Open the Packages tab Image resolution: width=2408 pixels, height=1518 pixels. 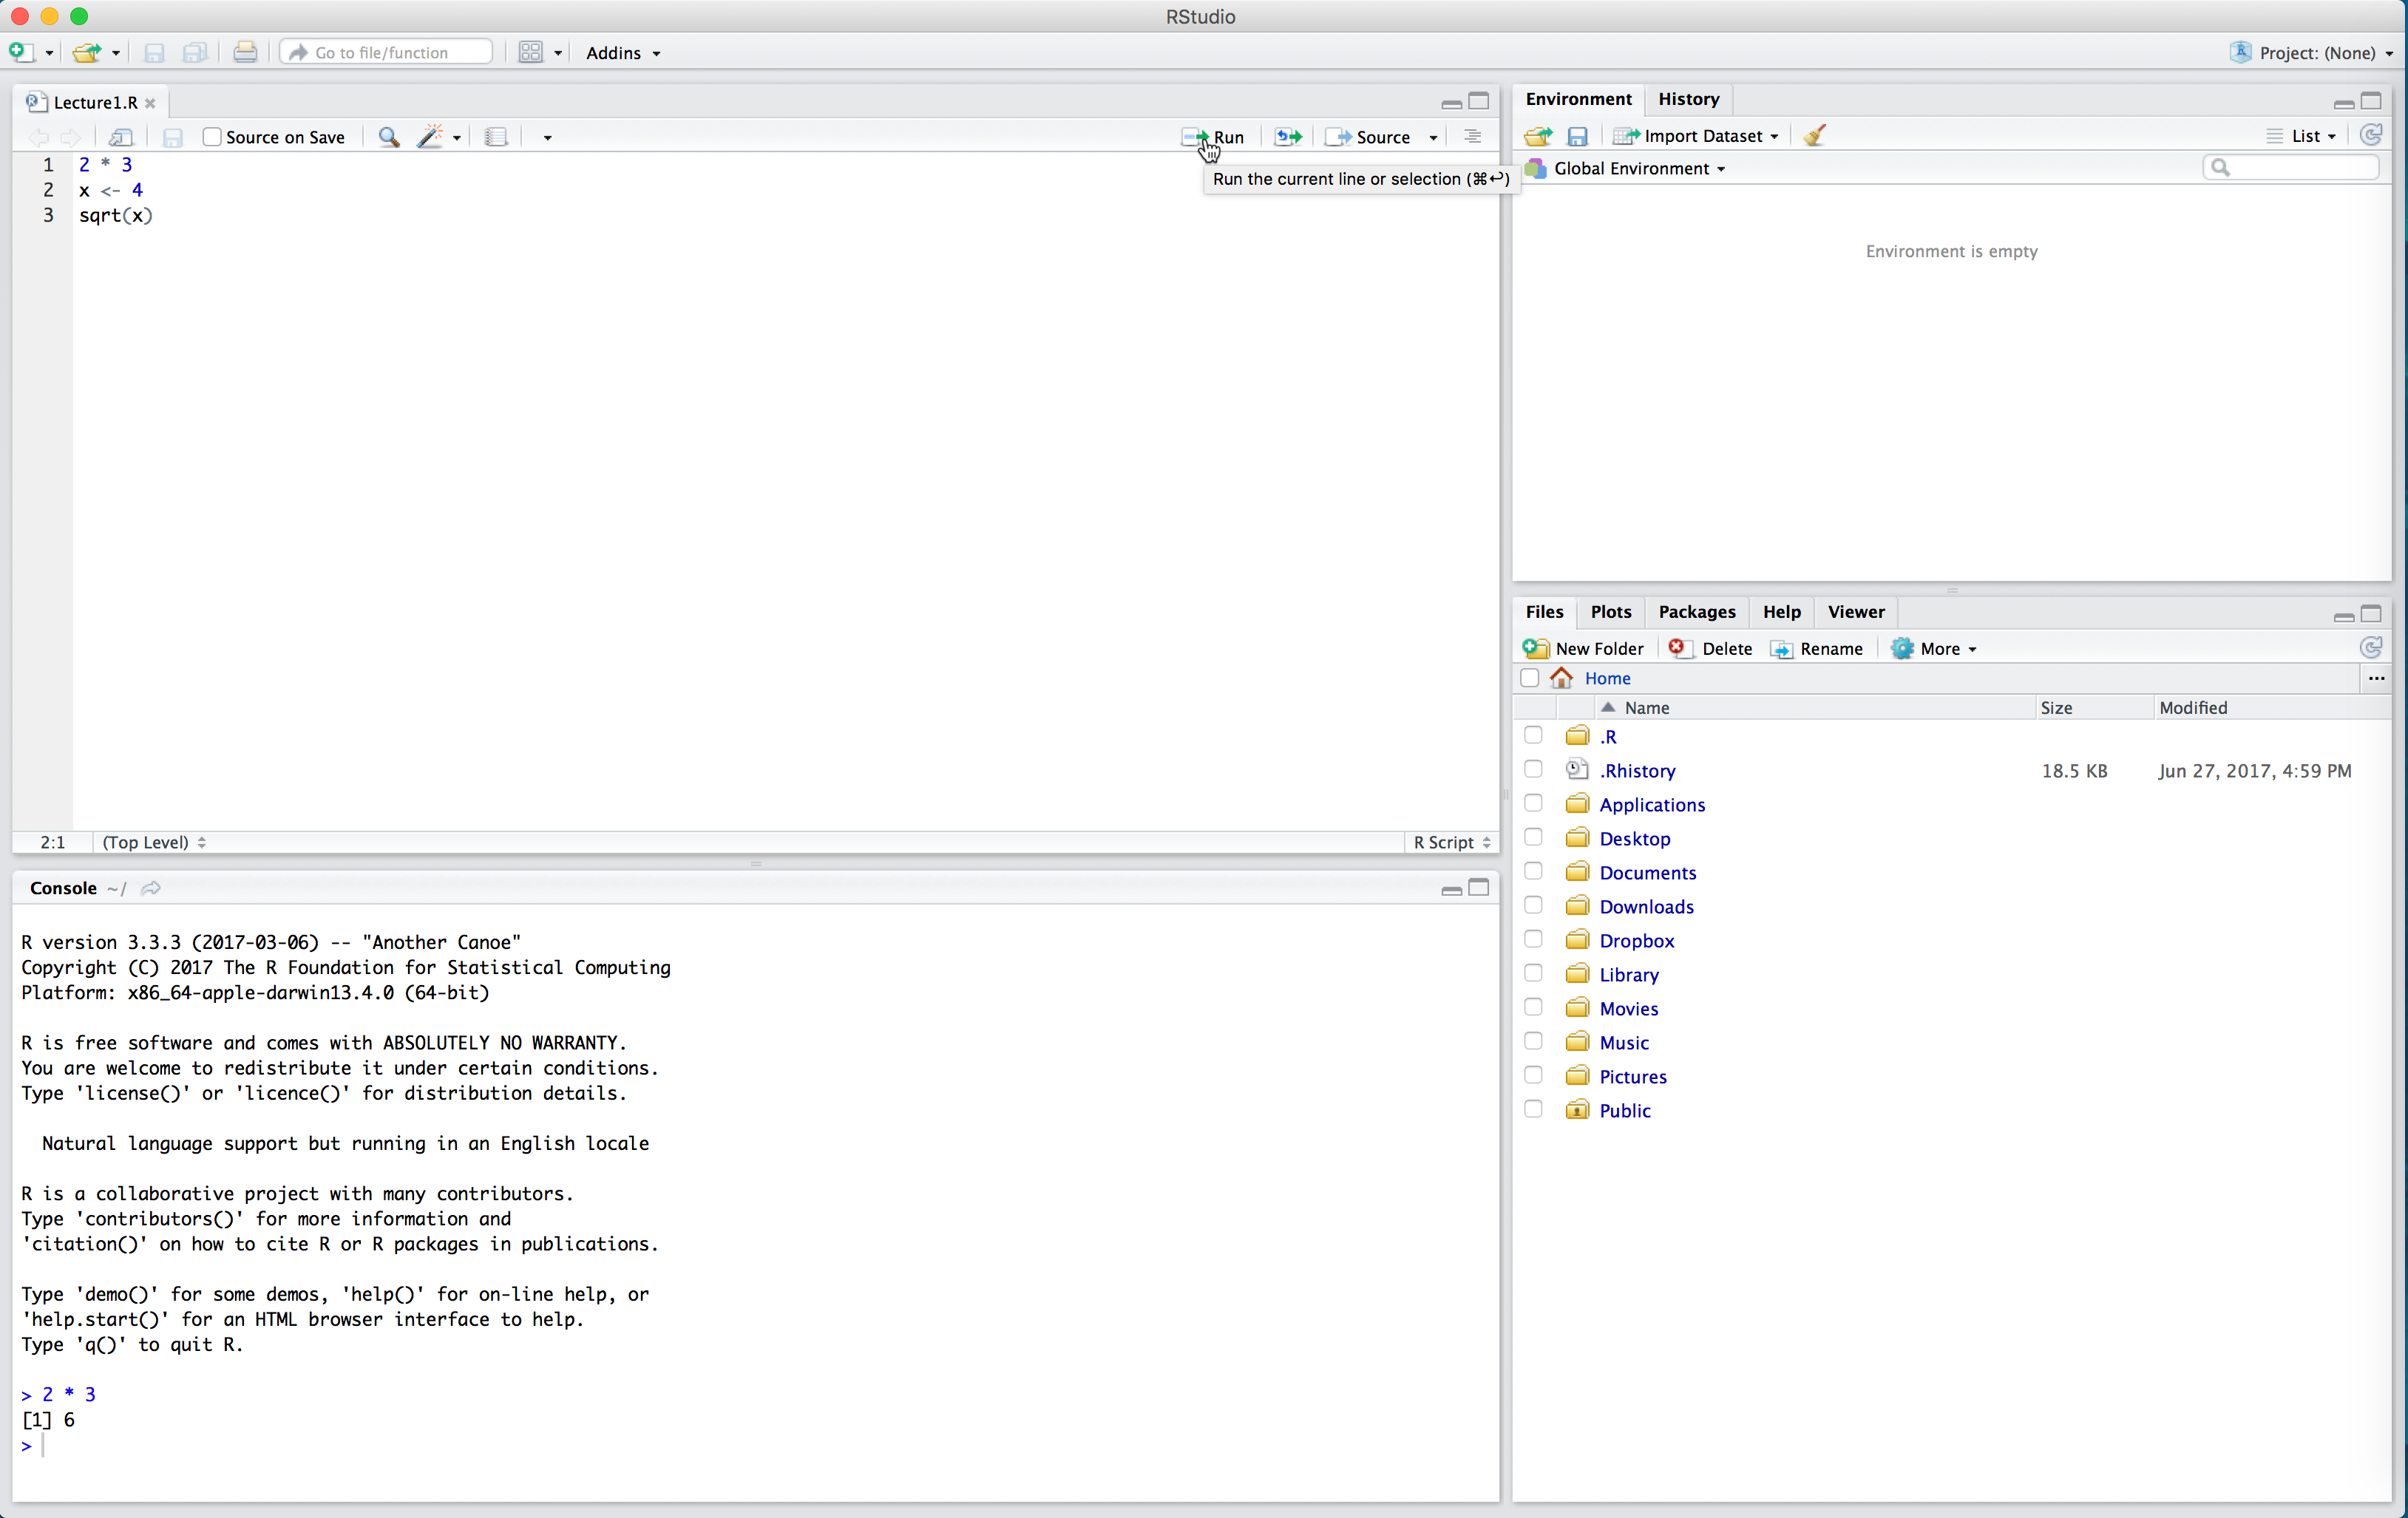click(x=1696, y=612)
